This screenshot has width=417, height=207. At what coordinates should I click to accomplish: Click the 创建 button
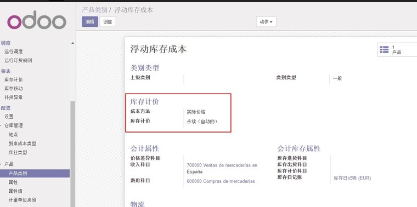click(108, 22)
